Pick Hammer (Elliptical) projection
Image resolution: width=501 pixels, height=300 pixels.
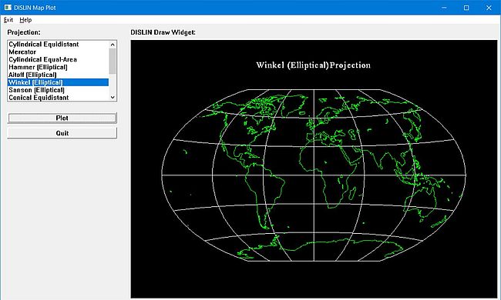click(x=58, y=67)
